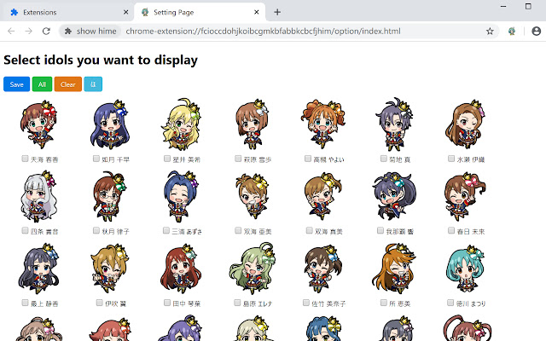546x341 pixels.
Task: Click the 佐竹 美奈子 character image
Action: (x=323, y=269)
